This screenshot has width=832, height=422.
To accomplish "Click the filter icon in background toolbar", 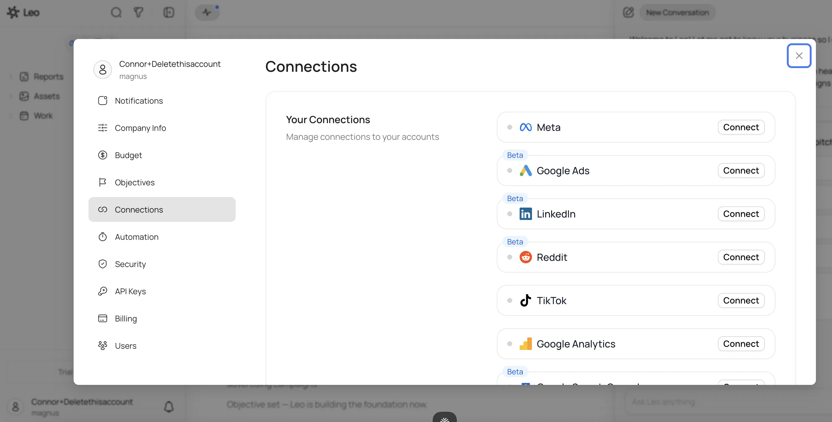I will [x=139, y=13].
